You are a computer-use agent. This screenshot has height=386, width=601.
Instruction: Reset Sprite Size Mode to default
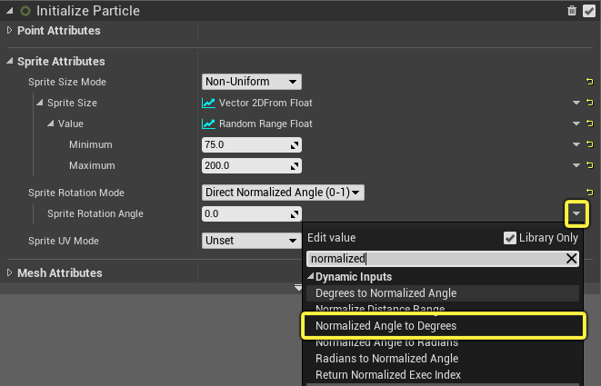[589, 82]
